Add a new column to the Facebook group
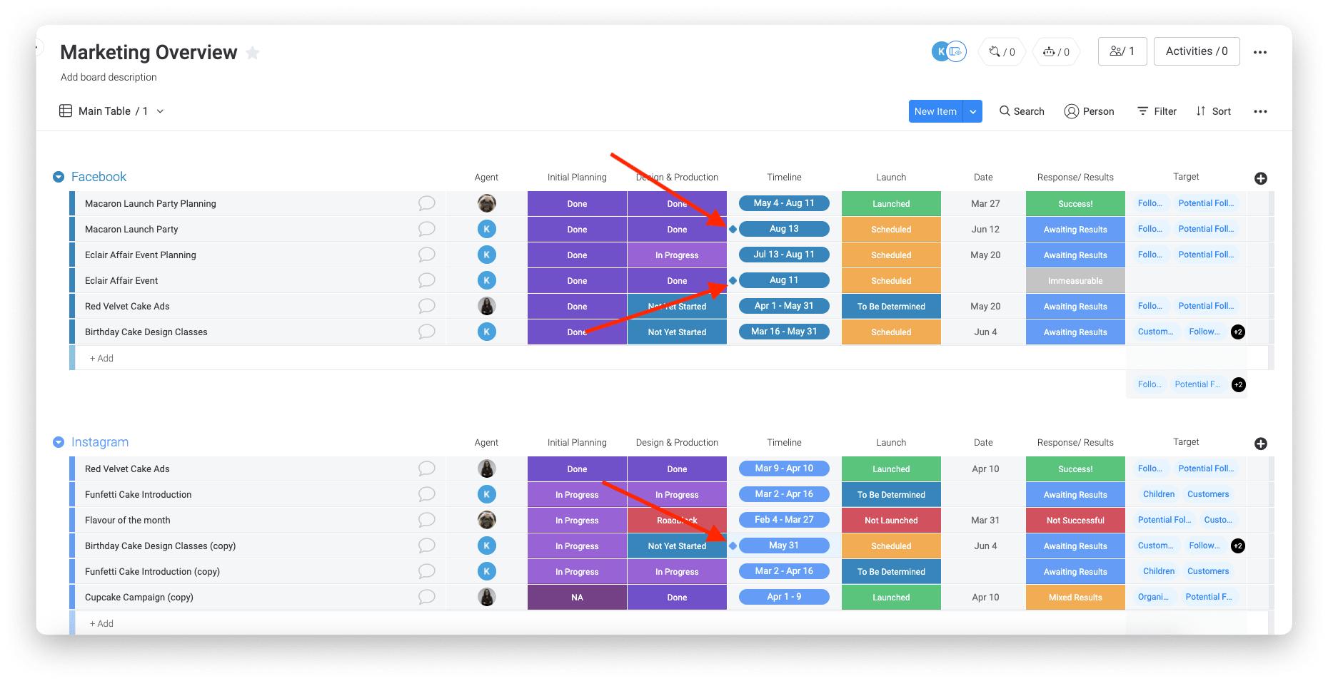Viewport: 1328px width, 681px height. coord(1261,178)
